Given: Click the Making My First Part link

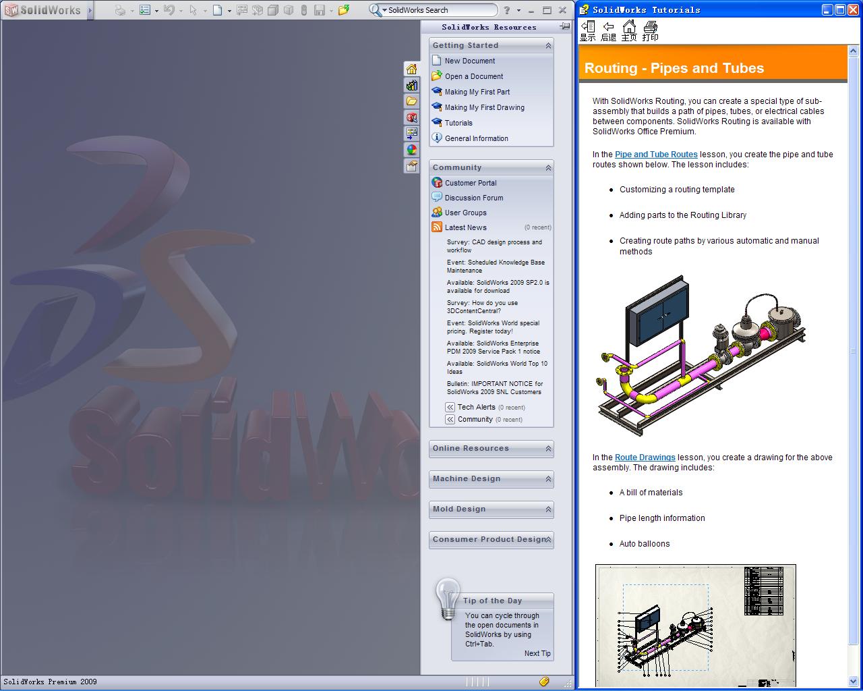Looking at the screenshot, I should (x=477, y=92).
